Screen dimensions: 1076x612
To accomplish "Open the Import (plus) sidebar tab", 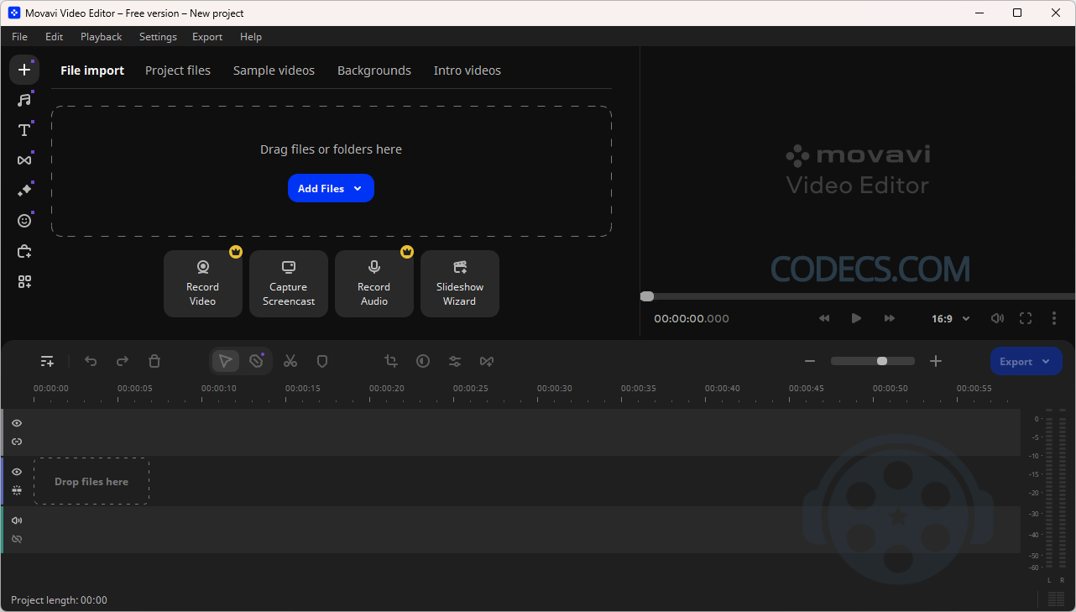I will (24, 70).
